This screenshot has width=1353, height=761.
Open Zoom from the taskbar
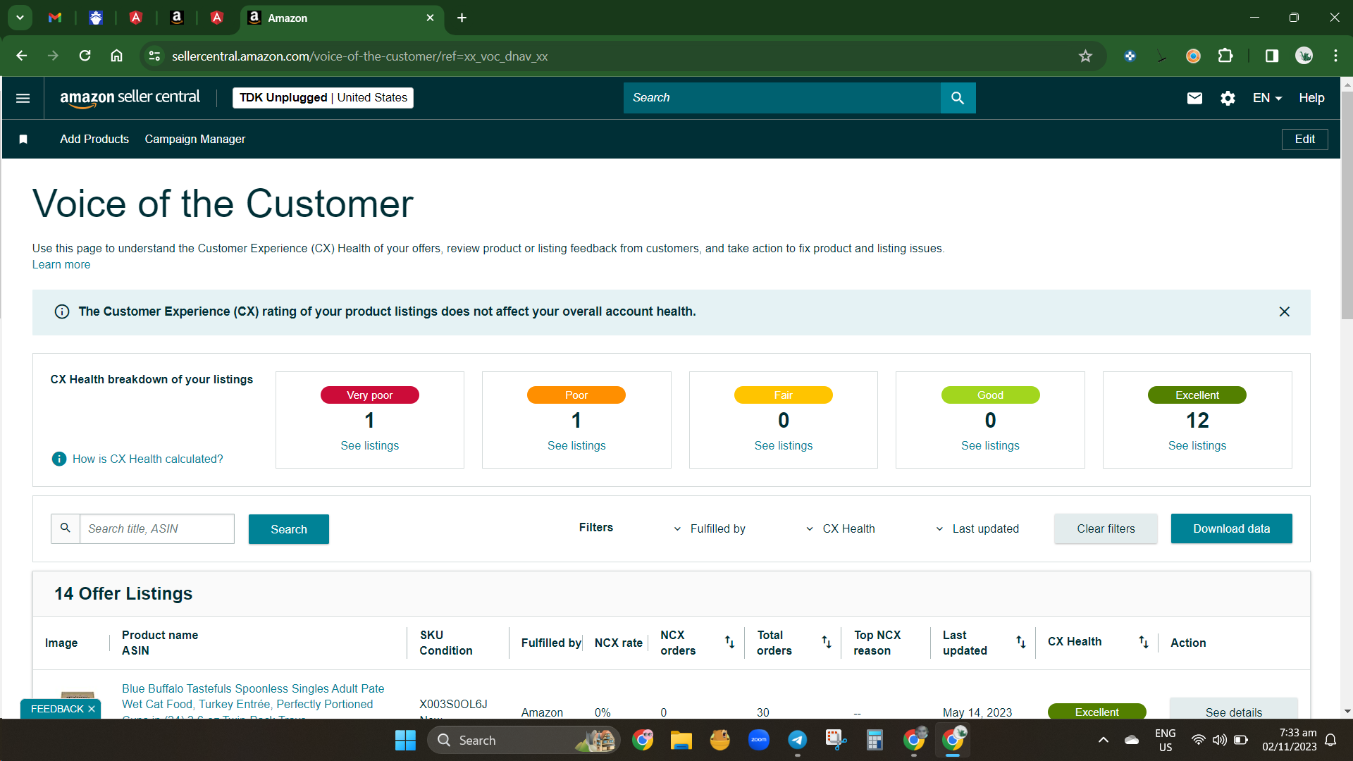pyautogui.click(x=758, y=740)
